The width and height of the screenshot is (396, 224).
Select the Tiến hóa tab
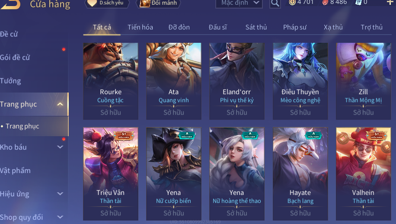140,27
